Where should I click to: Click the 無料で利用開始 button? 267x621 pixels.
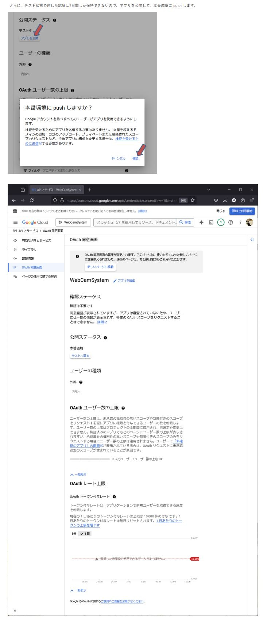click(x=242, y=211)
